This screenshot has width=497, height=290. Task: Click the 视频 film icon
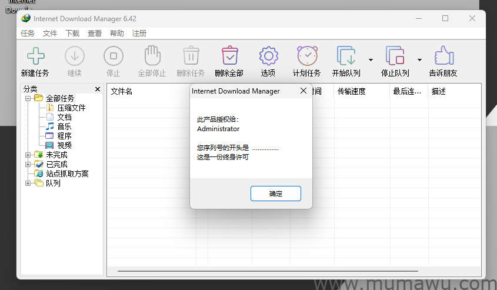[x=49, y=145]
